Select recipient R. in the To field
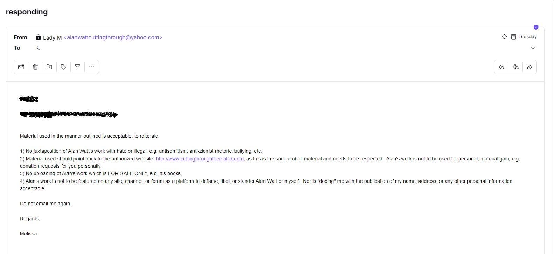This screenshot has height=254, width=556. point(38,48)
